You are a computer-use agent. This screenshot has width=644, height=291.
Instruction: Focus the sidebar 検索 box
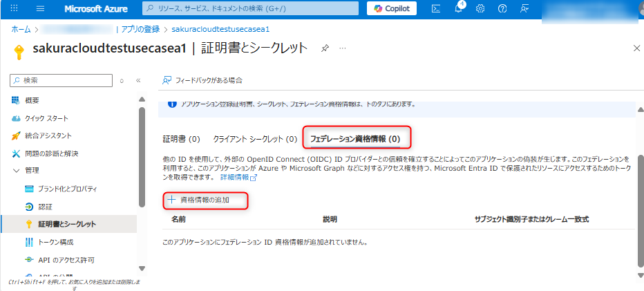61,81
